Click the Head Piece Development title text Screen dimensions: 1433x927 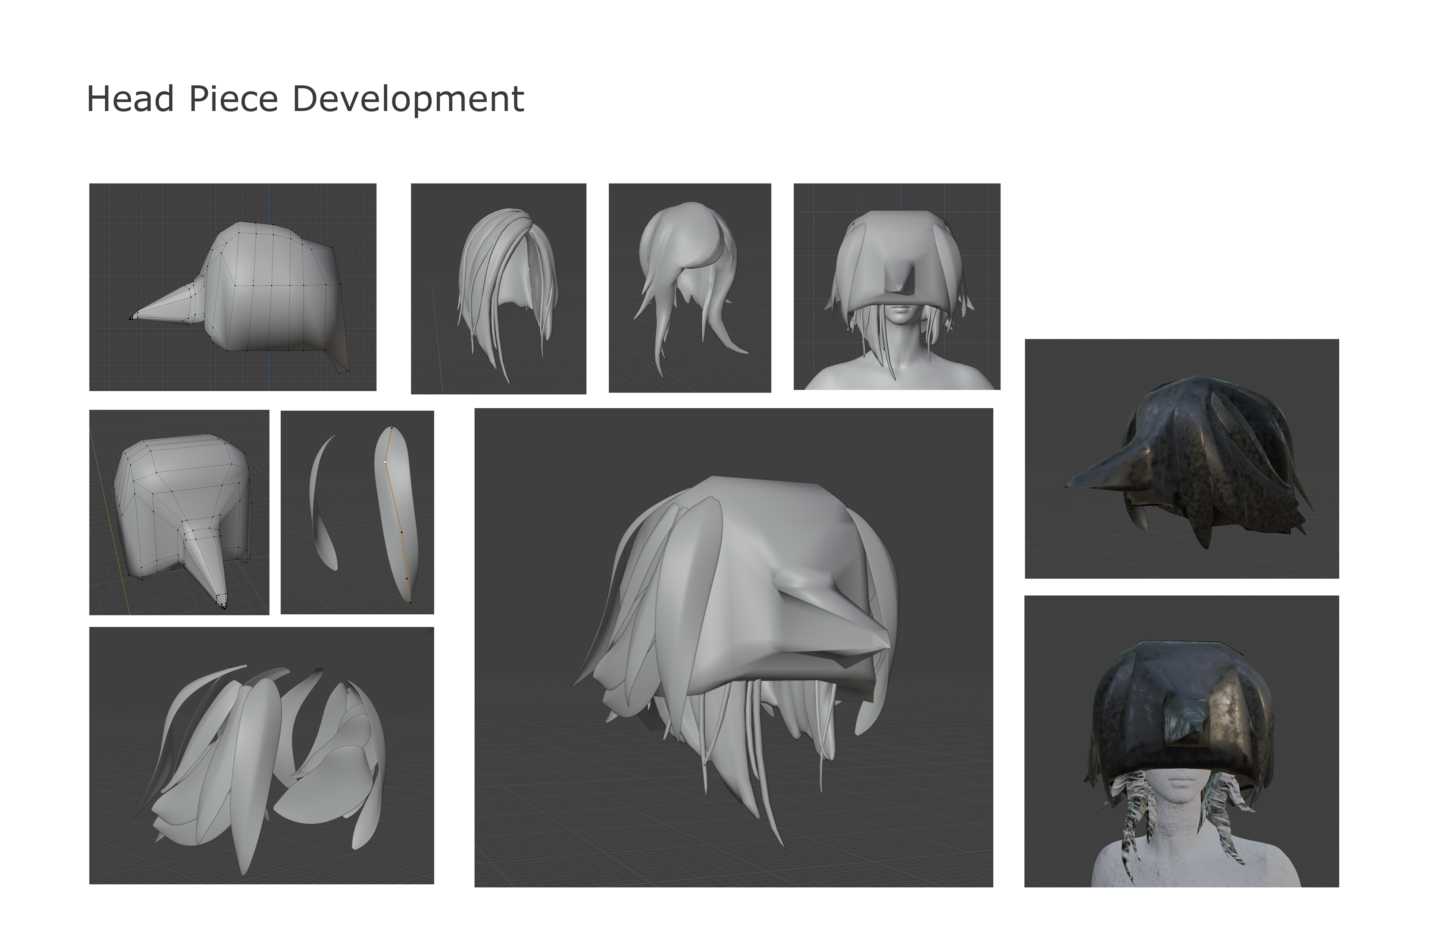pyautogui.click(x=305, y=99)
